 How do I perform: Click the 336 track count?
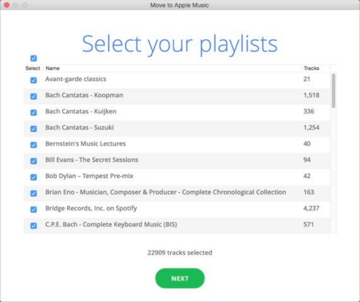(309, 111)
